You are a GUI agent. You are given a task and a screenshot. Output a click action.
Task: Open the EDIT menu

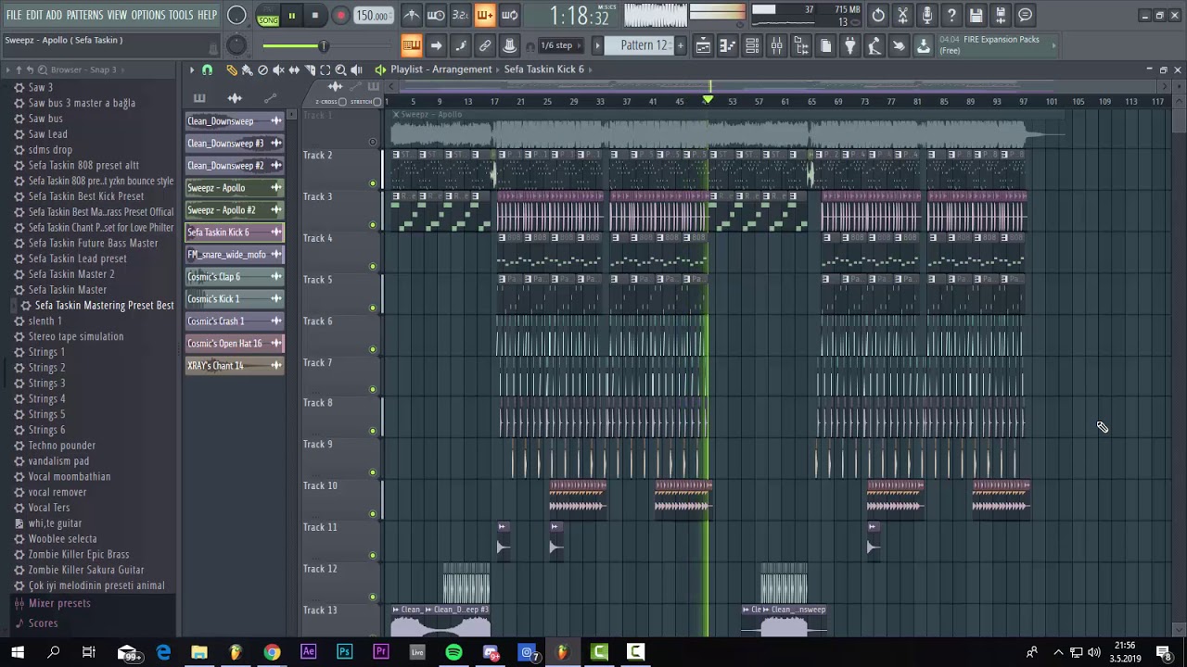tap(34, 15)
